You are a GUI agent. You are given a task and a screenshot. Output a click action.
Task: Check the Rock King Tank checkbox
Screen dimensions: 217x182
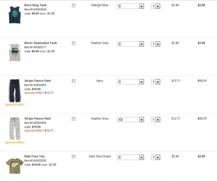coord(74,6)
